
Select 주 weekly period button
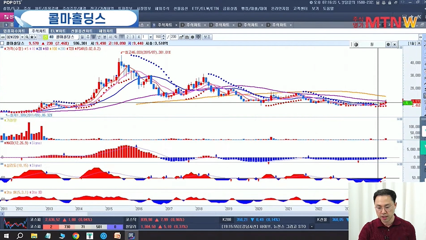(x=88, y=37)
